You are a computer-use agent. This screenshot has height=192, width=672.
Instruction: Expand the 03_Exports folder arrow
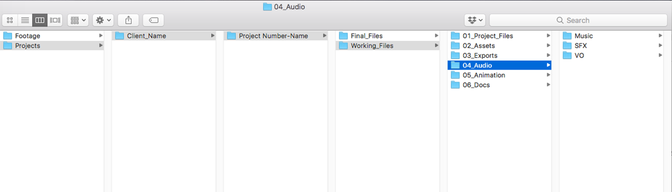548,55
